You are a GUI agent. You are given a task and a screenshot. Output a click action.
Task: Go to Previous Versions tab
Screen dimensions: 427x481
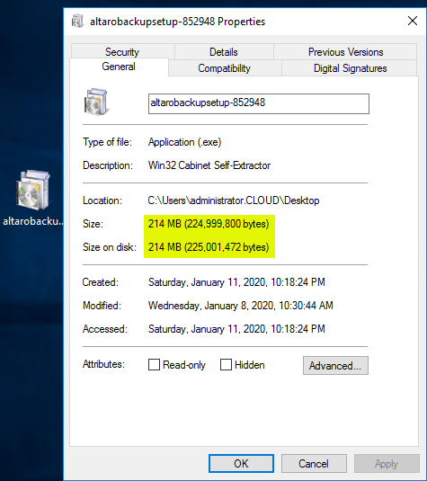pos(345,52)
